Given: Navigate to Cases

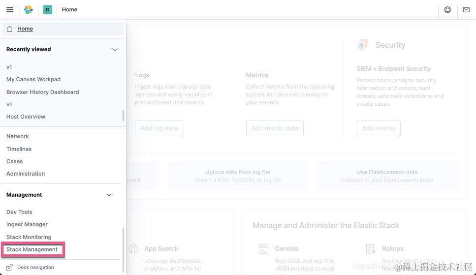Looking at the screenshot, I should (15, 161).
